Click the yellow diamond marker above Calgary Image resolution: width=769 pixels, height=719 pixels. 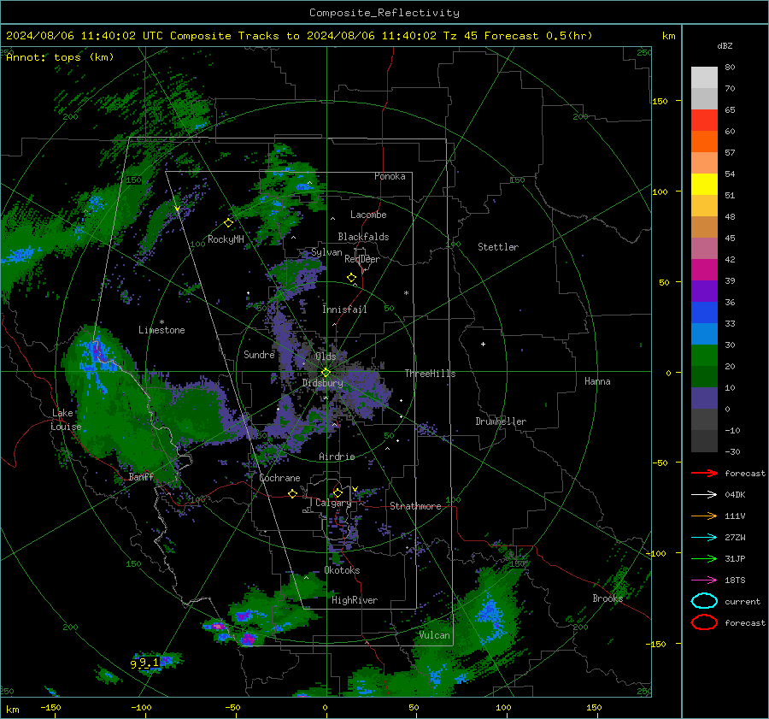(x=338, y=492)
